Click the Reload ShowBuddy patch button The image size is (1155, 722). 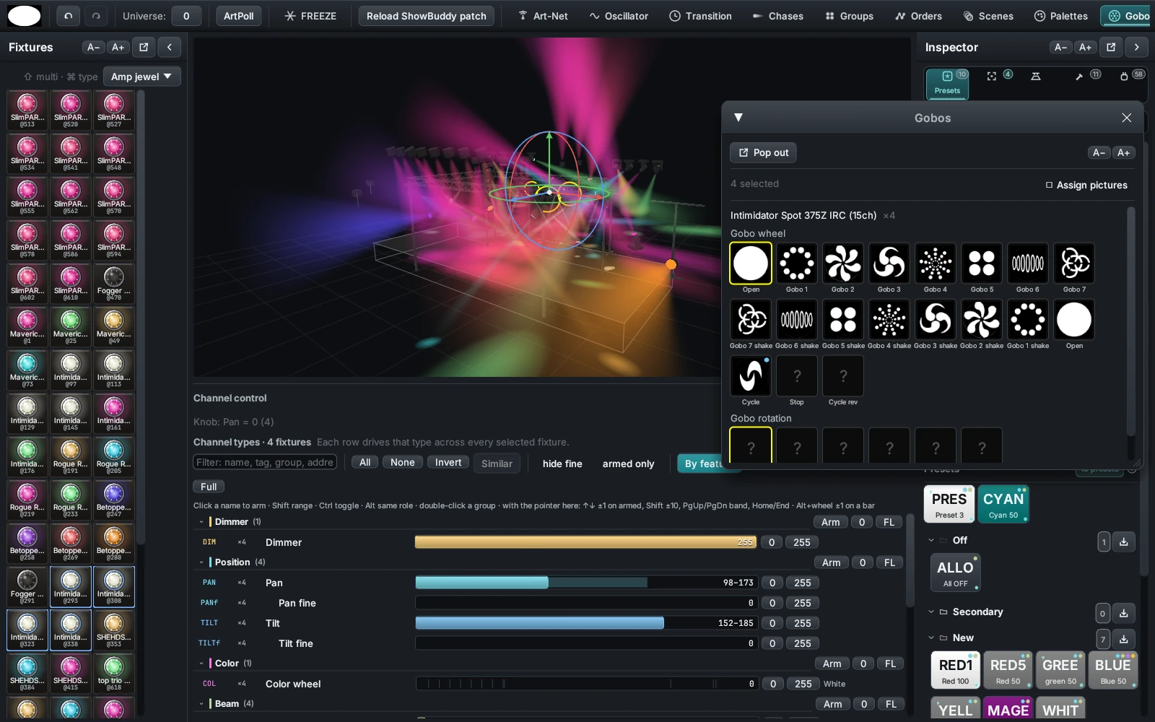(x=427, y=16)
